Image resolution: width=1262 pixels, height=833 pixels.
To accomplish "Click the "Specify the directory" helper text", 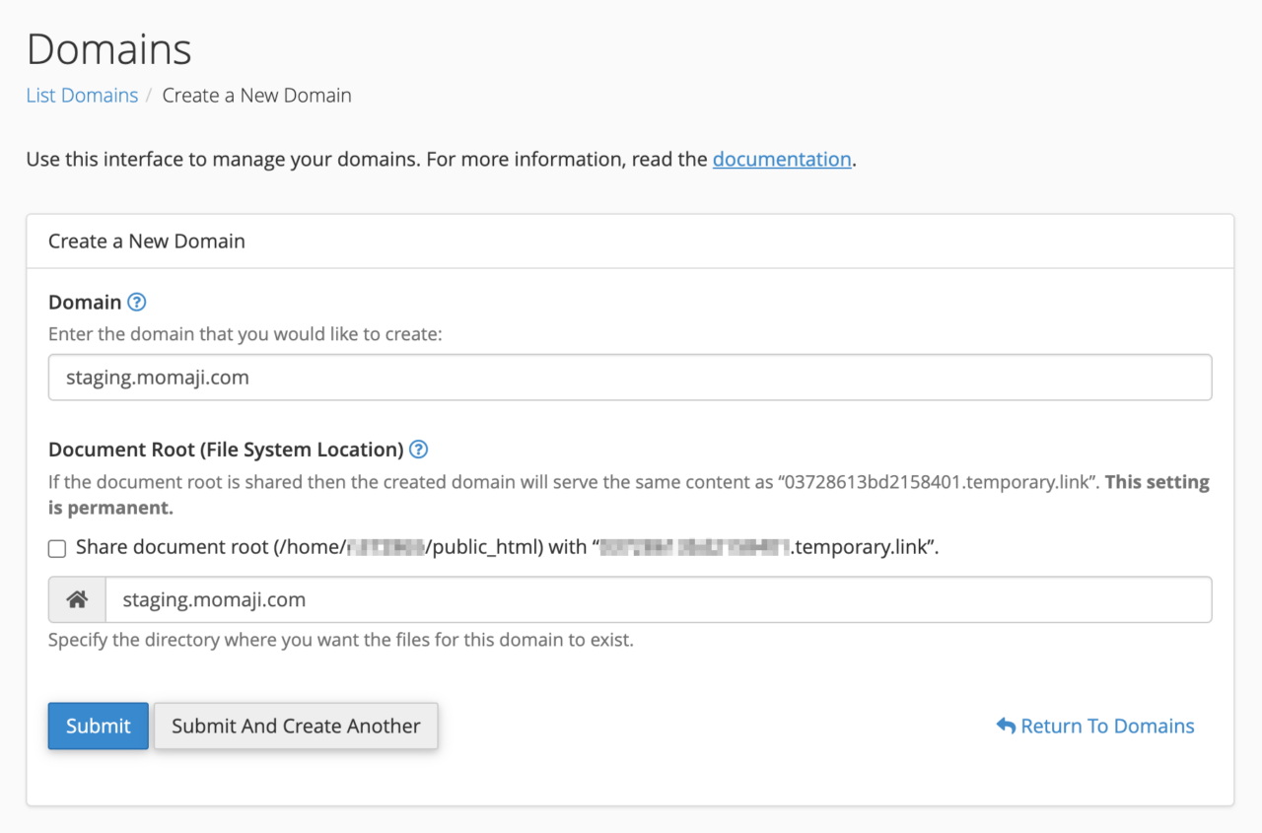I will pos(340,640).
